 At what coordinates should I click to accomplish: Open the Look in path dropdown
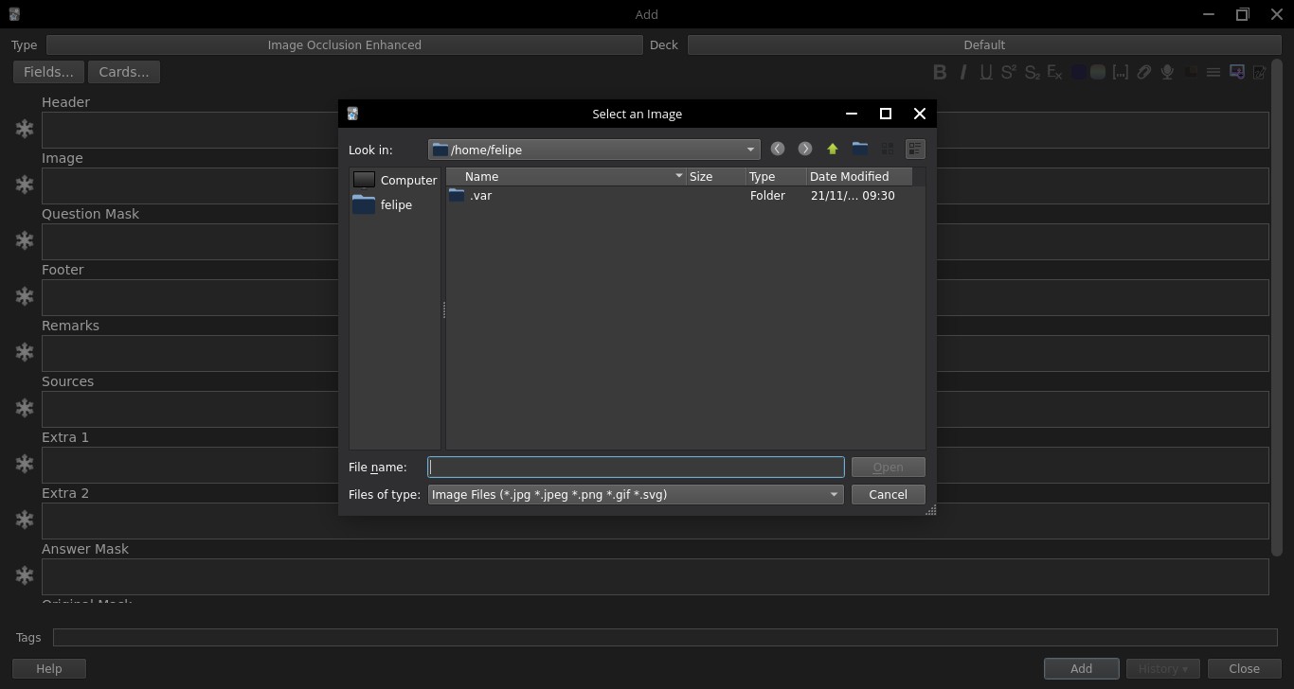[x=594, y=150]
